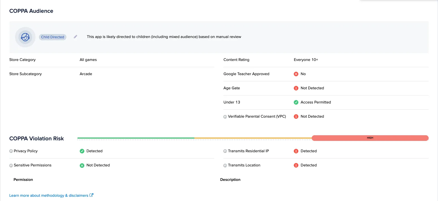The height and width of the screenshot is (201, 438).
Task: Click the 'Transmits Location' label text
Action: [x=244, y=165]
